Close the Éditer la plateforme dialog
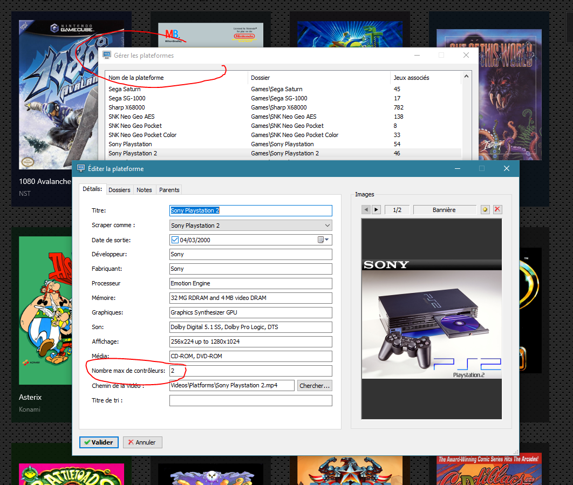This screenshot has width=573, height=485. (507, 168)
